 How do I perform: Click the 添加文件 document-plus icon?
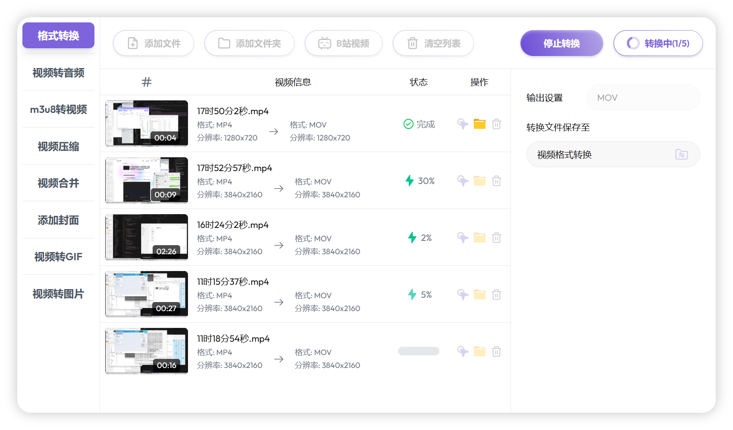[132, 43]
